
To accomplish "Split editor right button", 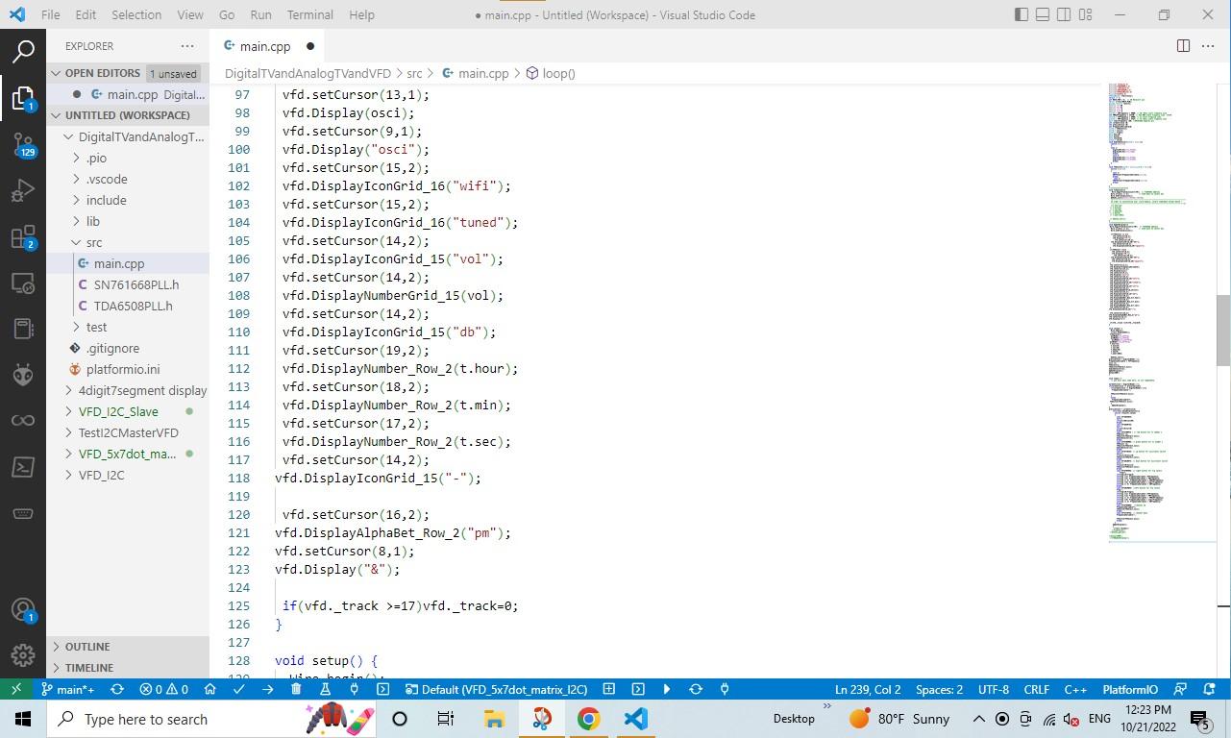I will pos(1183,46).
